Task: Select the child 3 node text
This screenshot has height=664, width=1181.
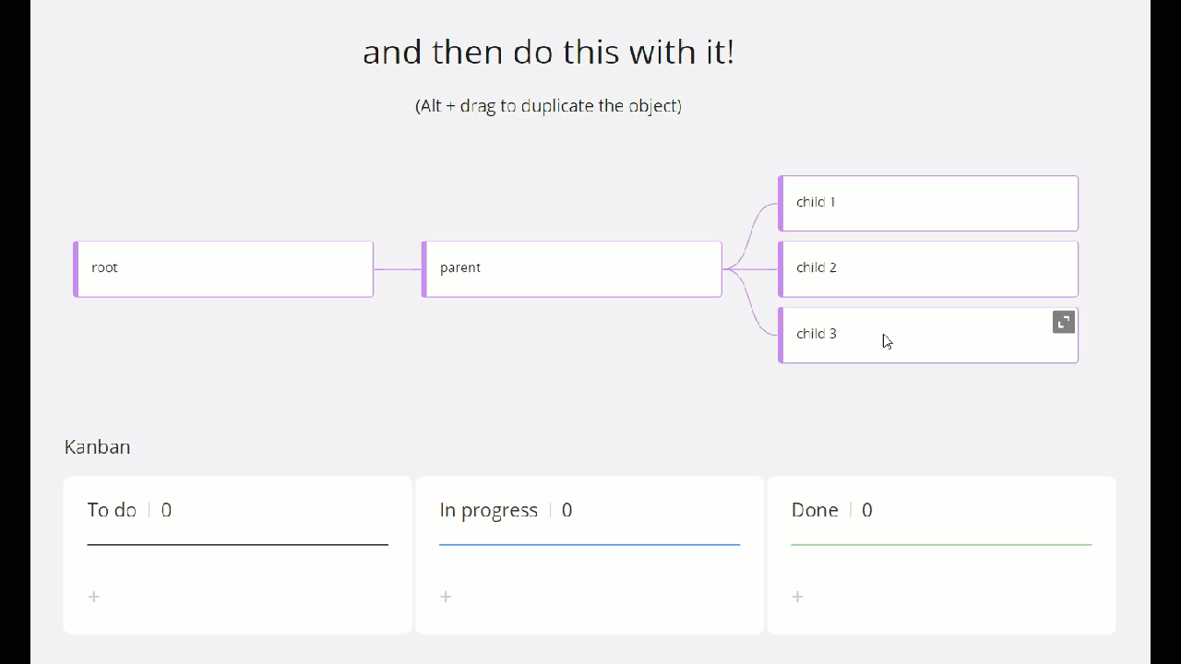Action: (x=817, y=334)
